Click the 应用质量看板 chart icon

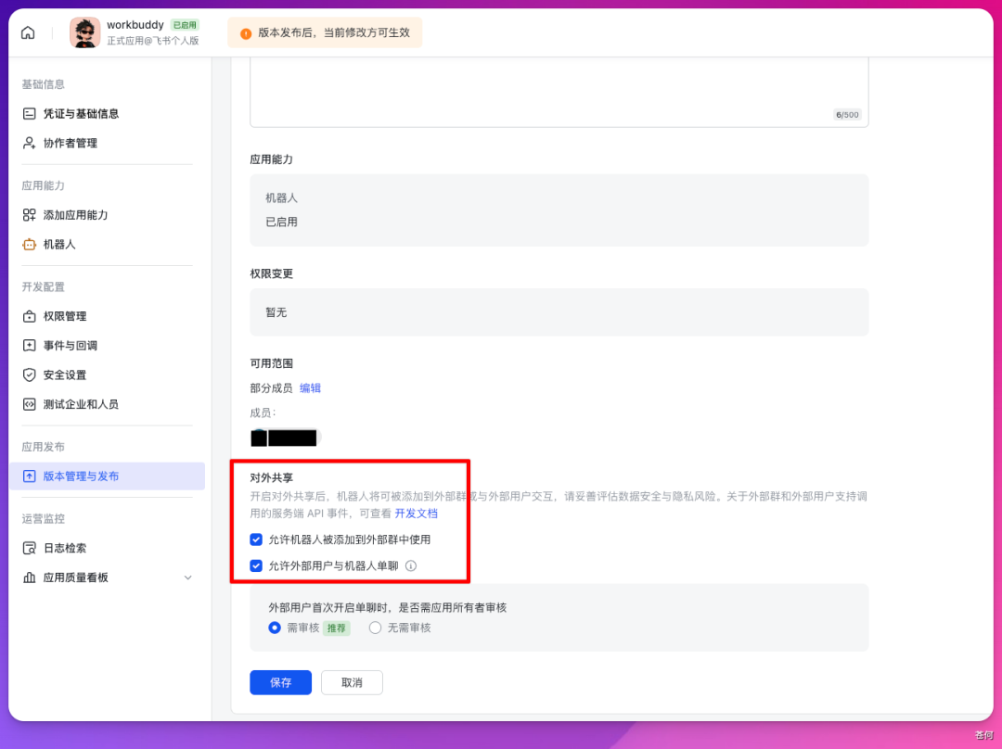[x=30, y=578]
